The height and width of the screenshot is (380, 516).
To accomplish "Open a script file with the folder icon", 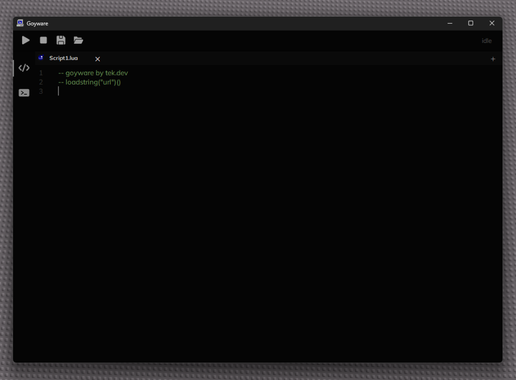I will (x=78, y=40).
